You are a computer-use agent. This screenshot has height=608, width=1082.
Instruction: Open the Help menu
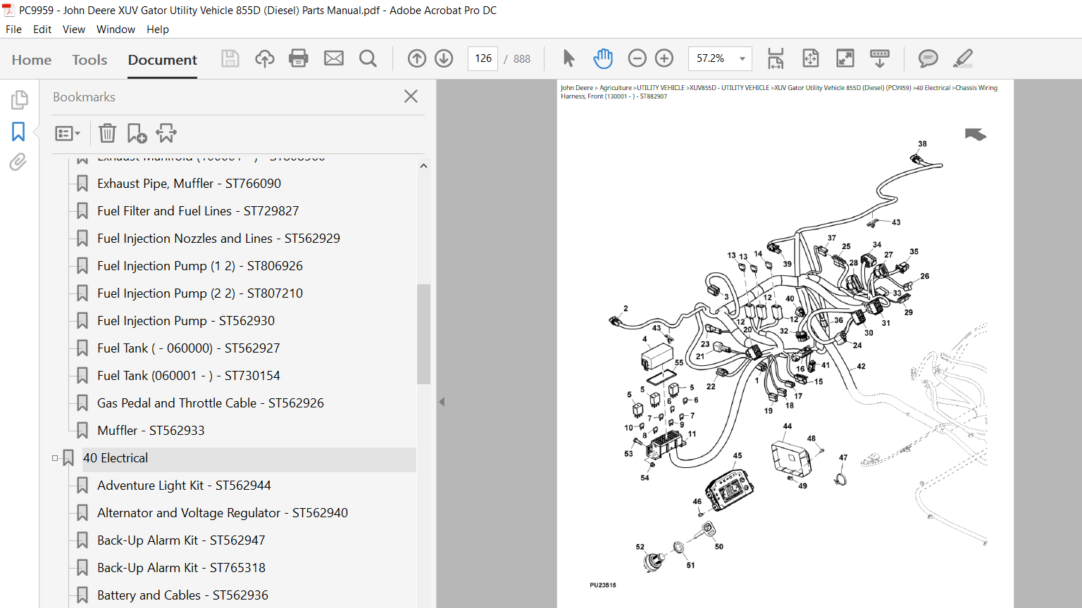click(x=158, y=30)
